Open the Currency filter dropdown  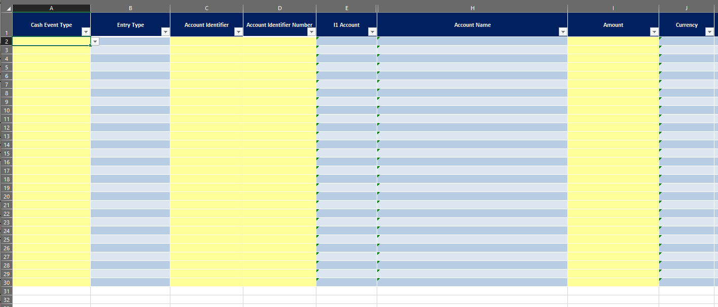click(709, 32)
